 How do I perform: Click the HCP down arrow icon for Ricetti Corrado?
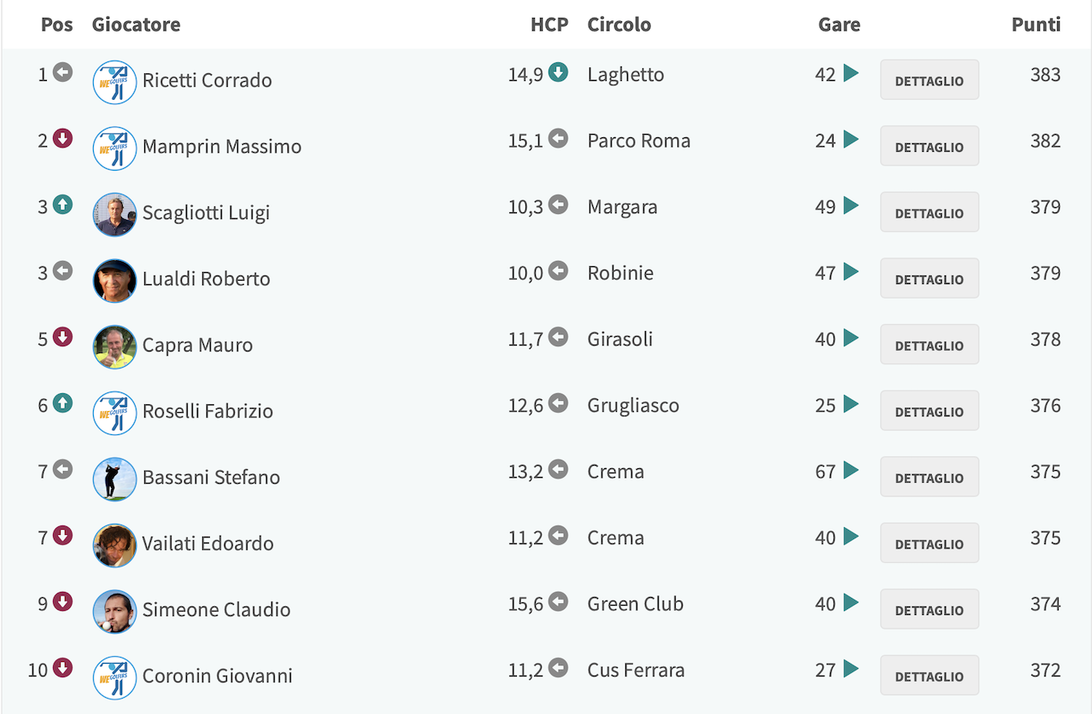click(558, 73)
